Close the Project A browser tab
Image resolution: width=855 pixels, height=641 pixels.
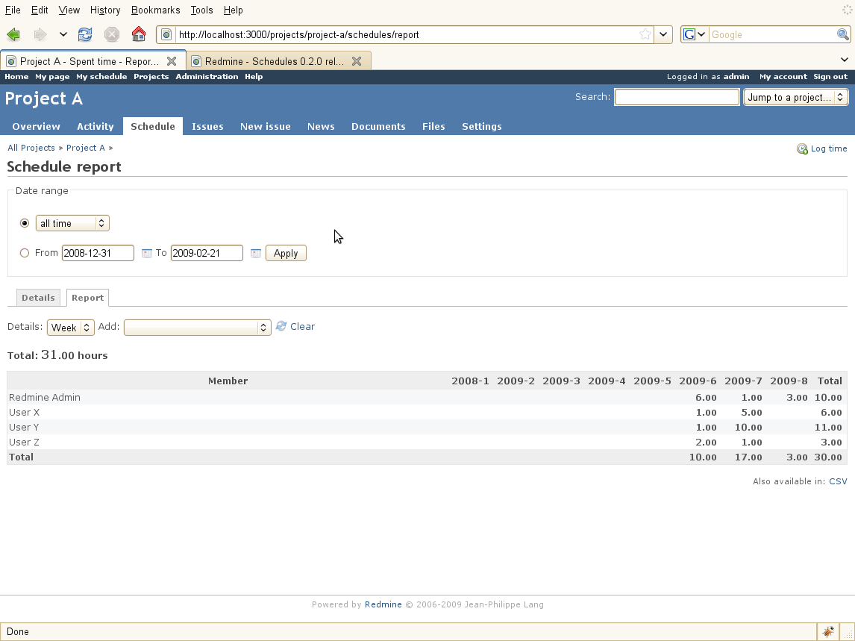point(172,61)
